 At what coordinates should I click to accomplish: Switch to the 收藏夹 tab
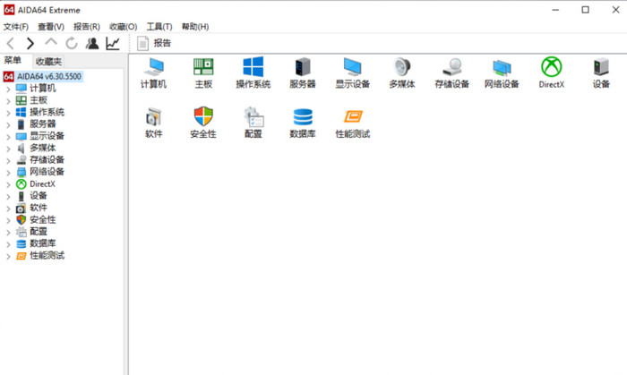pyautogui.click(x=48, y=62)
